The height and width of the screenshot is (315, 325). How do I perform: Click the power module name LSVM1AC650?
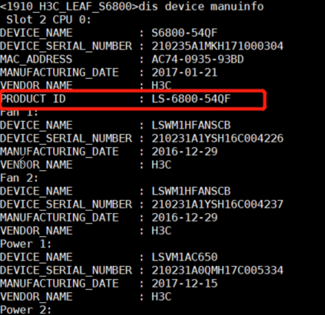(x=184, y=257)
